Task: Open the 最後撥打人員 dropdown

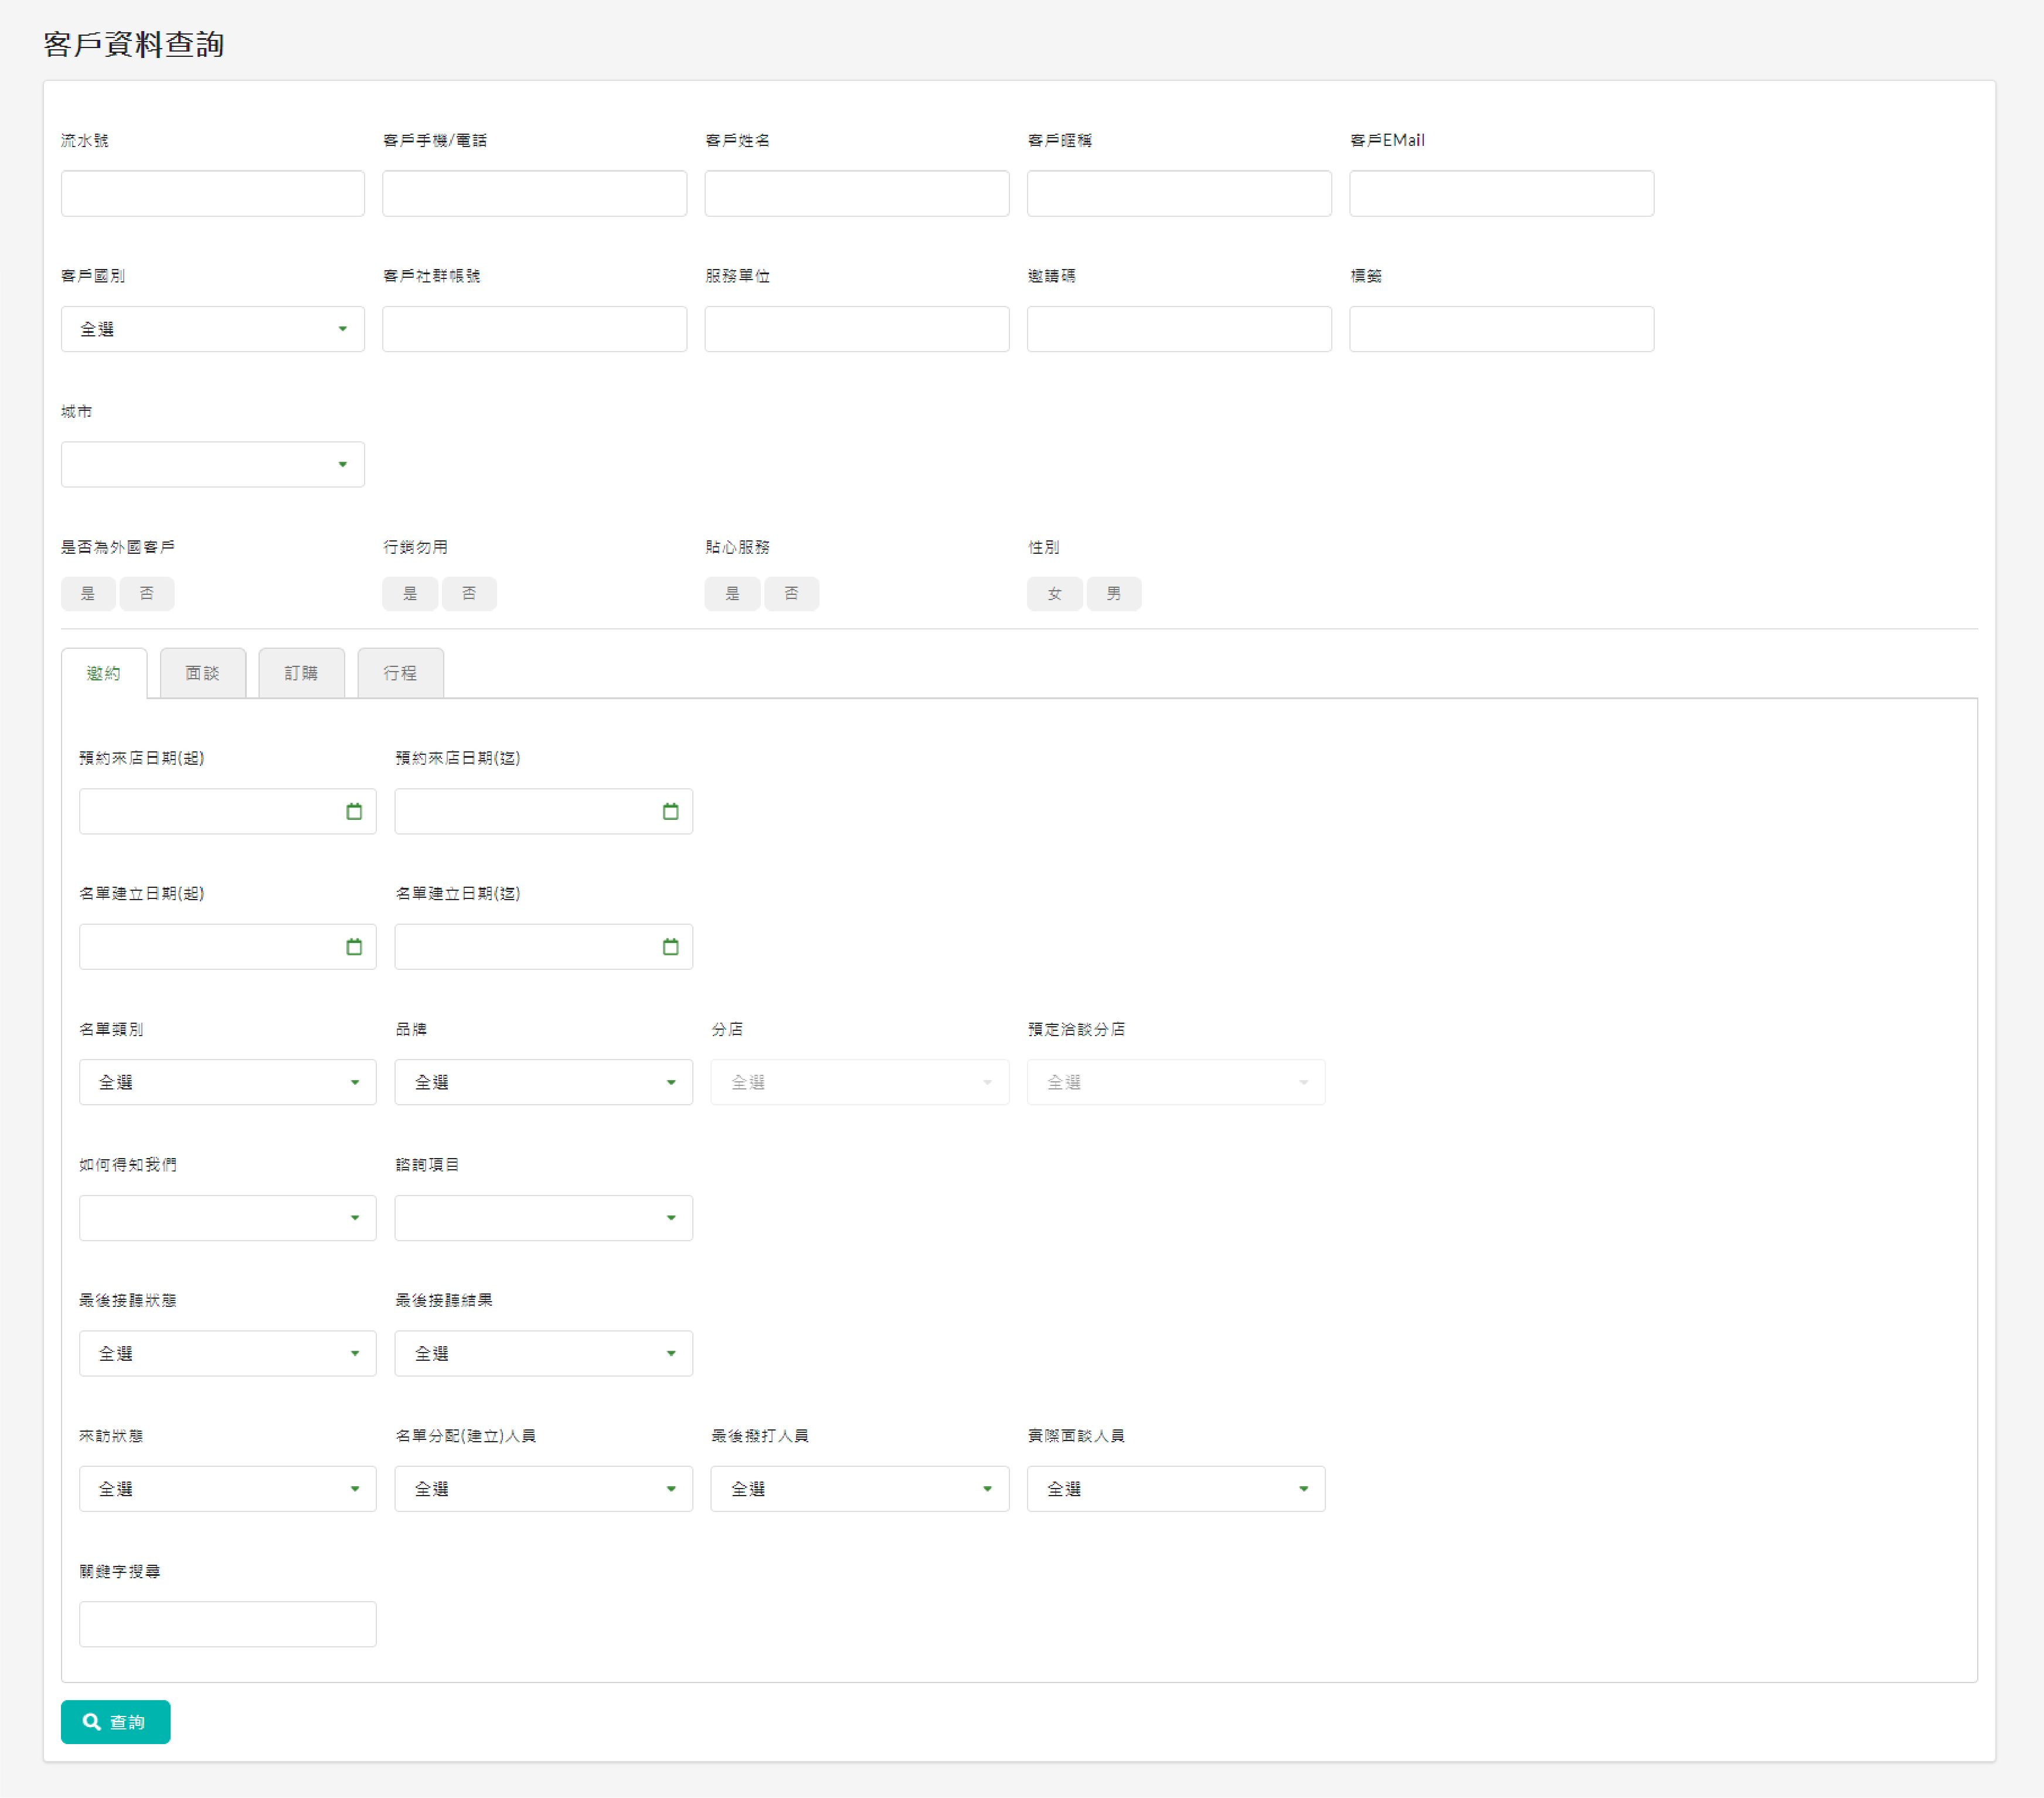Action: 860,1489
